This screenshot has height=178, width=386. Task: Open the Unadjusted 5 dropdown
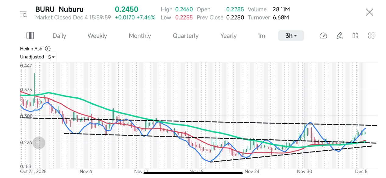coord(51,57)
